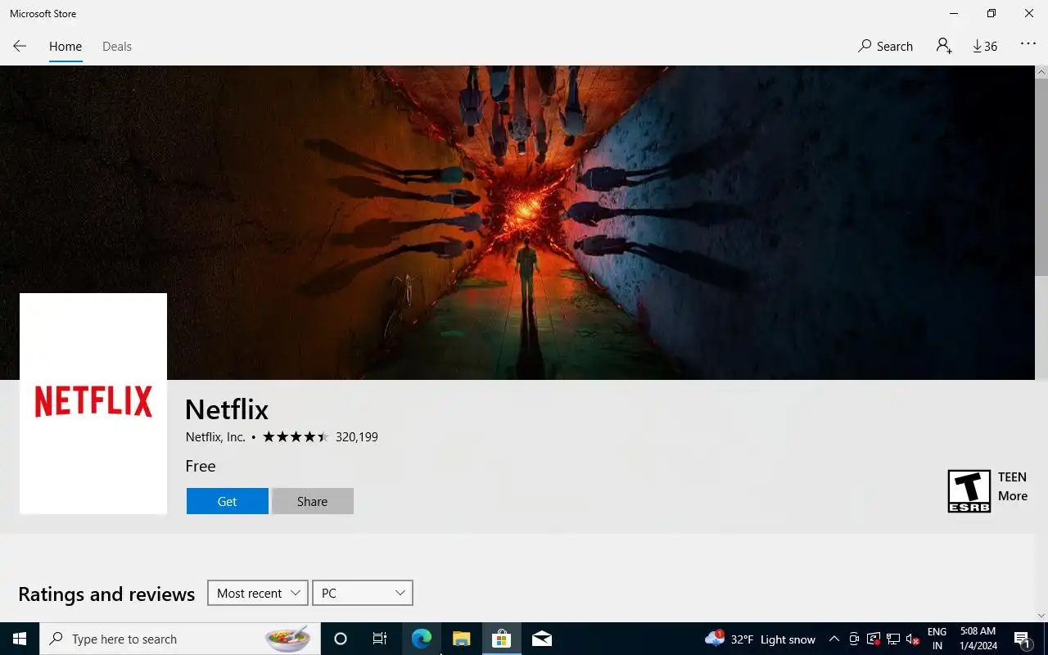Minimize the Microsoft Store window

(x=954, y=13)
